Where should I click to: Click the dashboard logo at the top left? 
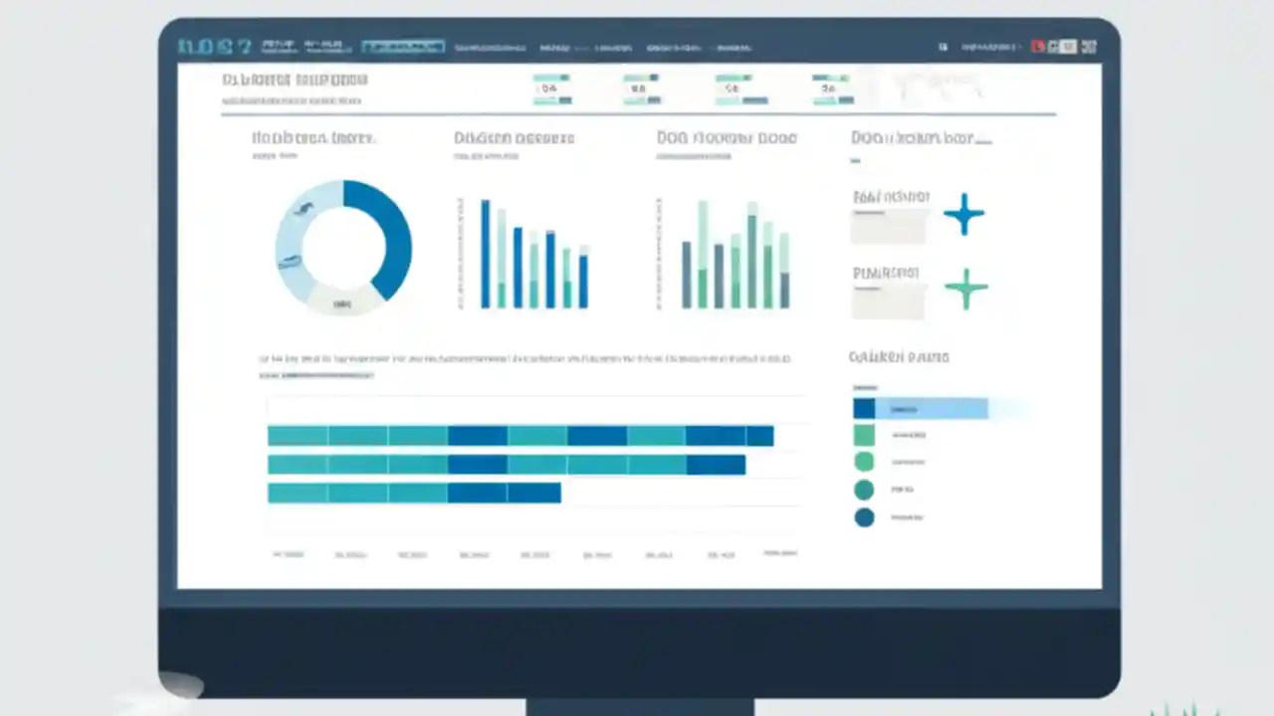point(211,46)
